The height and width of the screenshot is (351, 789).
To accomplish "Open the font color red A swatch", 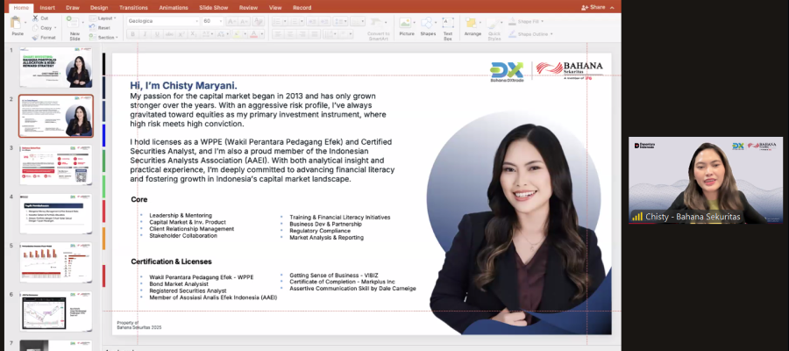I will [x=253, y=34].
